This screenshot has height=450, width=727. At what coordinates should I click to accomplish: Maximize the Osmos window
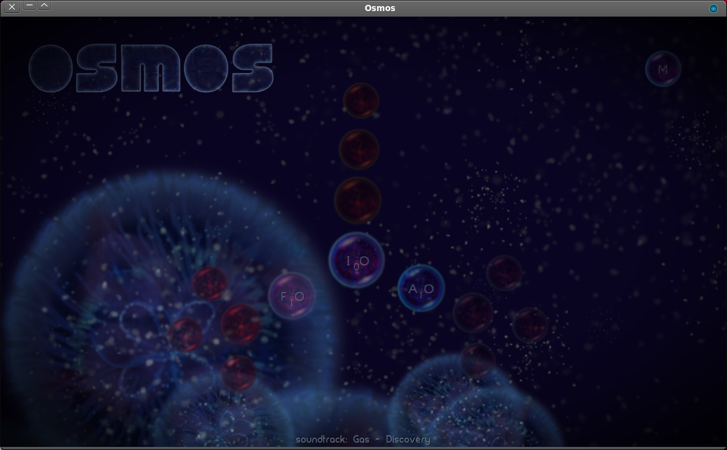pos(44,6)
